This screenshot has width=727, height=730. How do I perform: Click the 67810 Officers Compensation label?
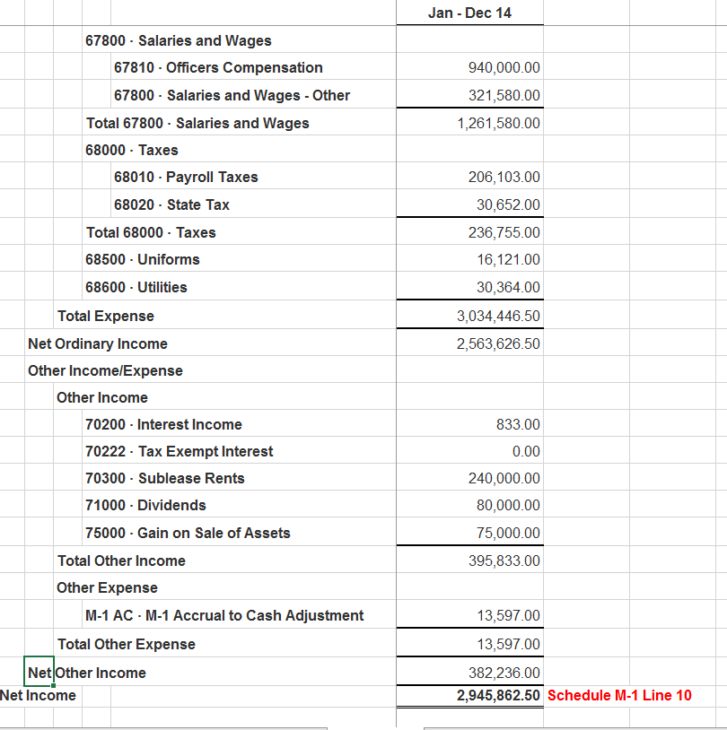(217, 67)
